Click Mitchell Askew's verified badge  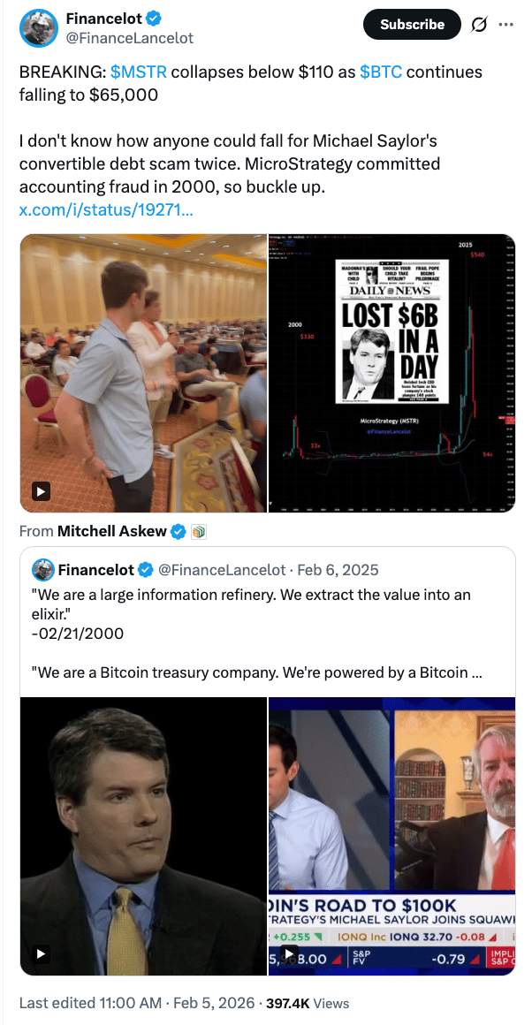point(178,531)
